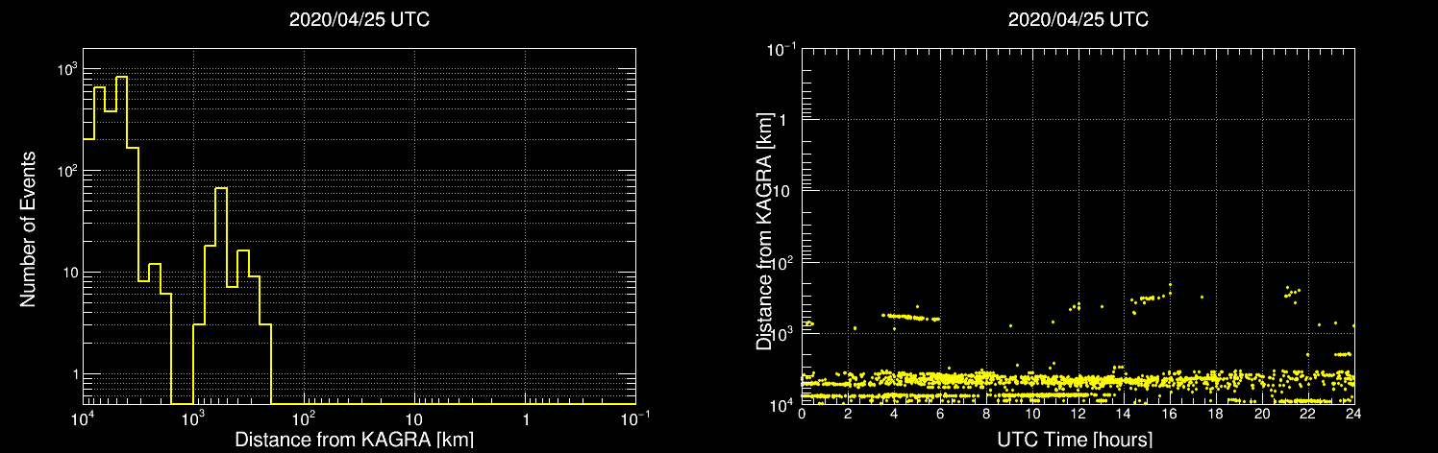Click hour 18 on the UTC time axis
The height and width of the screenshot is (453, 1438).
(x=1216, y=415)
